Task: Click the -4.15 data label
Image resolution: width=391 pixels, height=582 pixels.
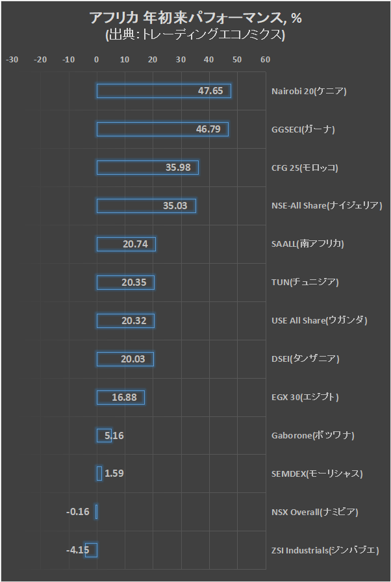Action: [x=78, y=550]
